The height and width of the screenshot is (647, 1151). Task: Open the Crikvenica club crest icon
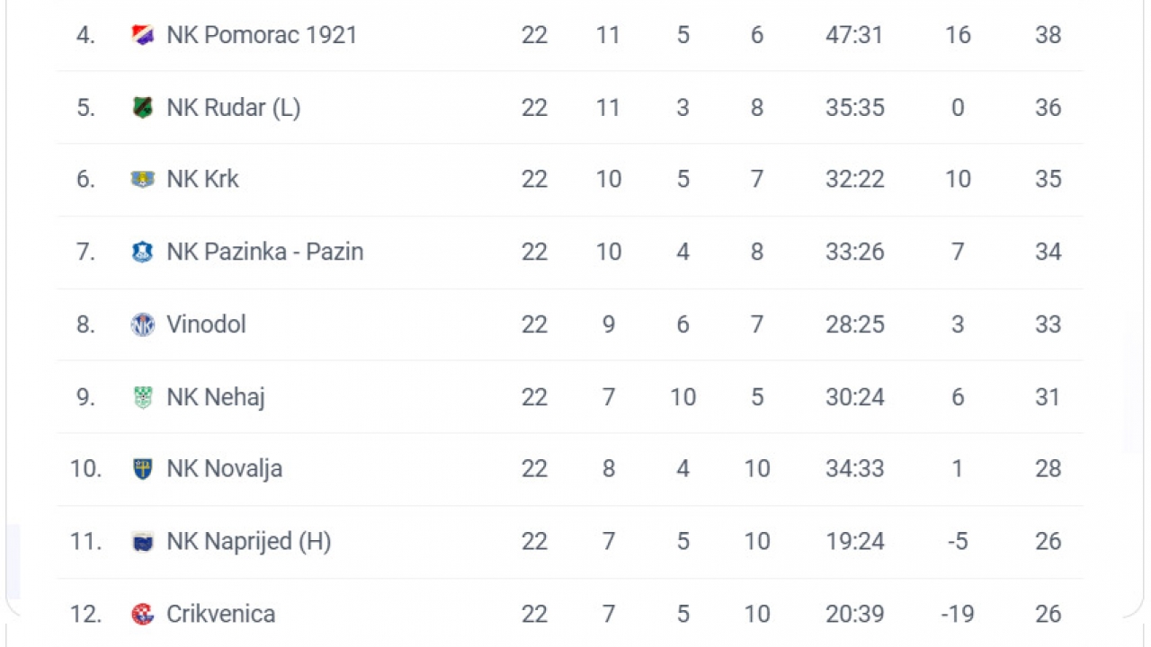(143, 614)
